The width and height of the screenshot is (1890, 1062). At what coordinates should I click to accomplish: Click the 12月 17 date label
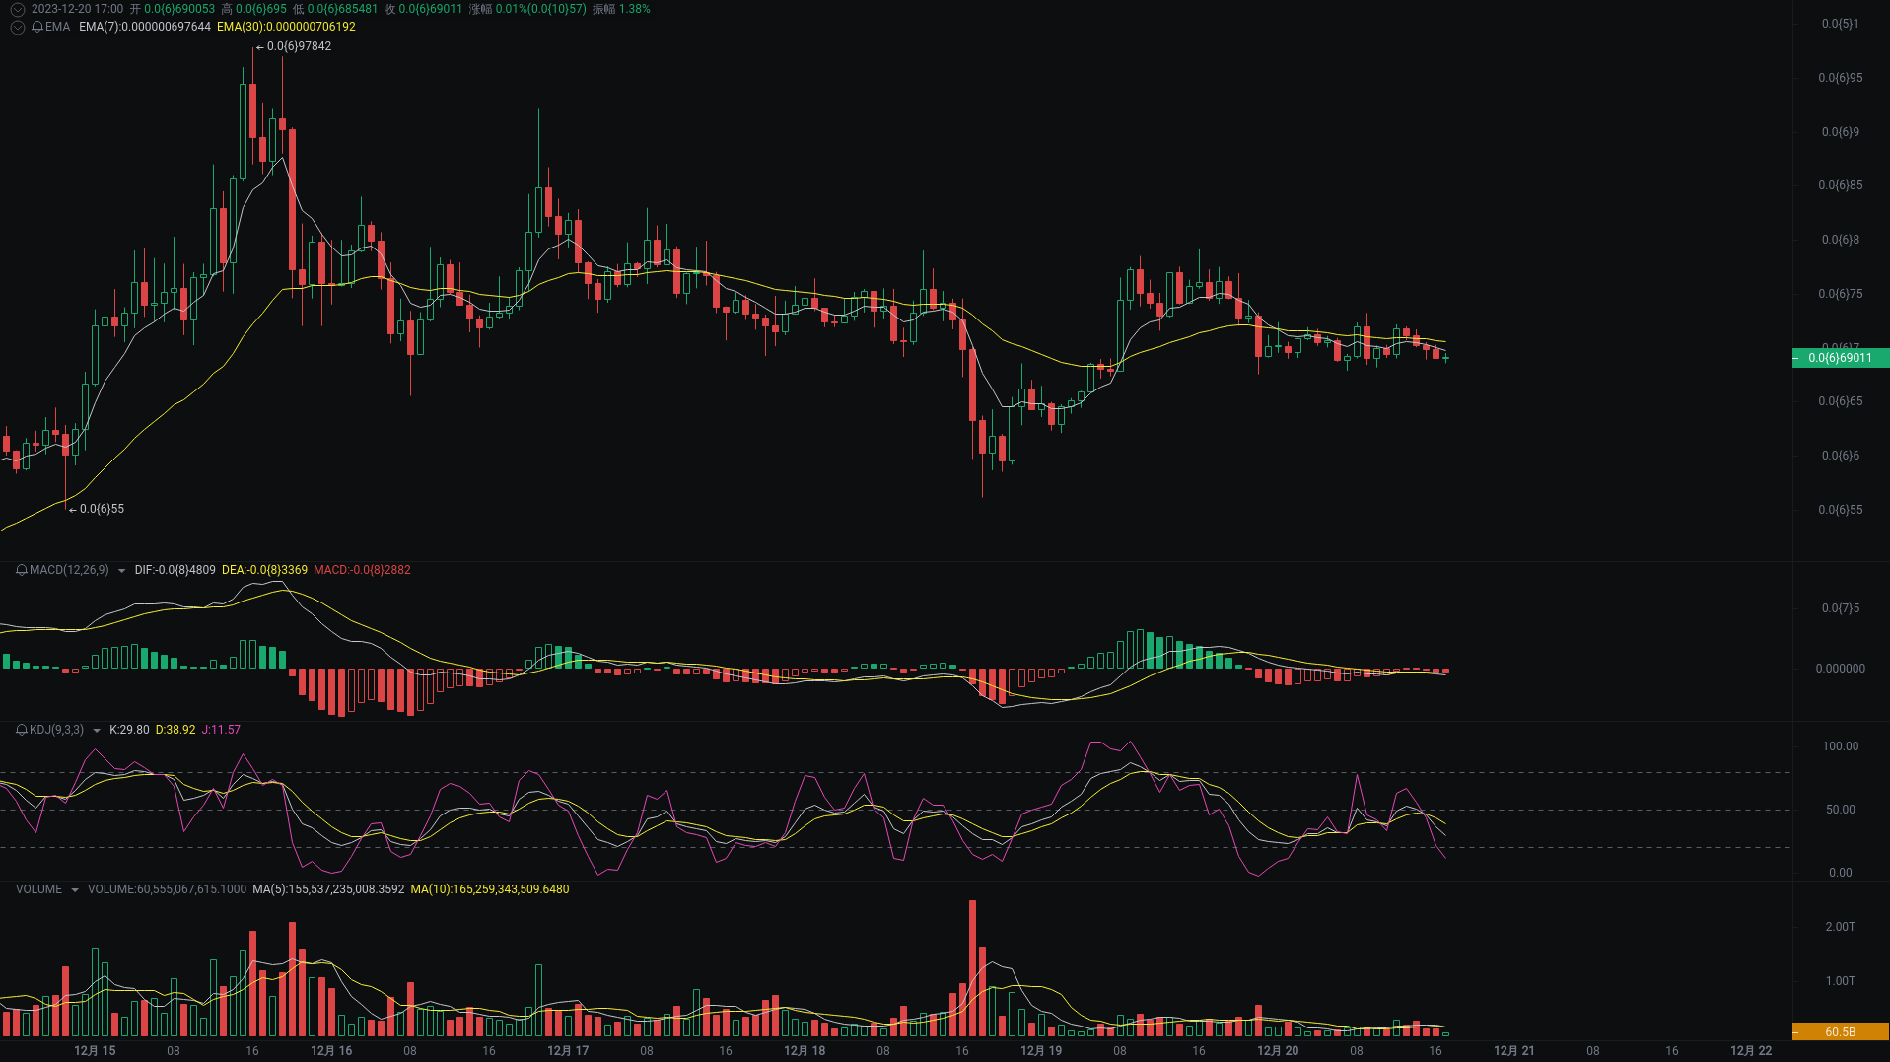pos(568,1051)
